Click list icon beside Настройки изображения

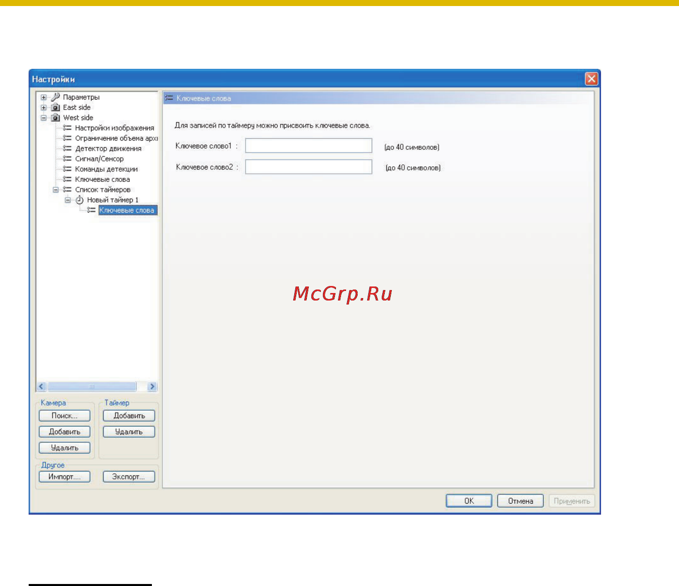[67, 128]
